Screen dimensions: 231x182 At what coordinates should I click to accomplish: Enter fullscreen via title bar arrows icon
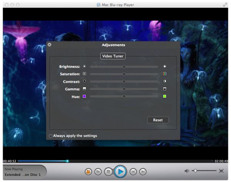225,5
